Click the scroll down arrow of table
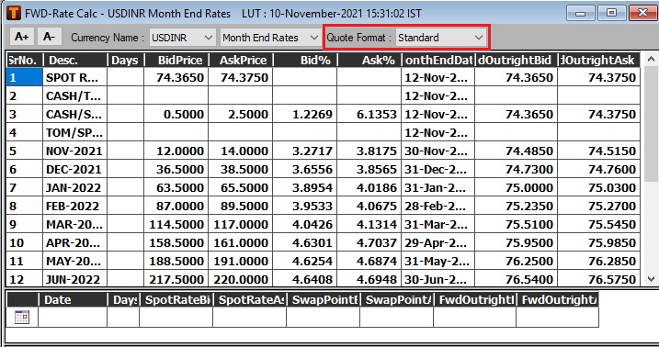The image size is (659, 347). [651, 279]
